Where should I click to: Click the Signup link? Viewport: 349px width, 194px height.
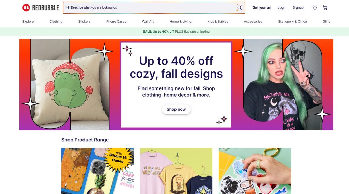[298, 7]
